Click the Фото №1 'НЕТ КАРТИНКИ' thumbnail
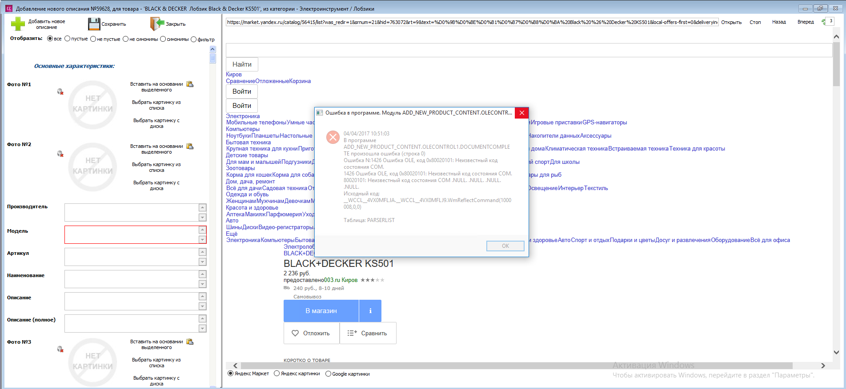The width and height of the screenshot is (846, 389). point(92,105)
